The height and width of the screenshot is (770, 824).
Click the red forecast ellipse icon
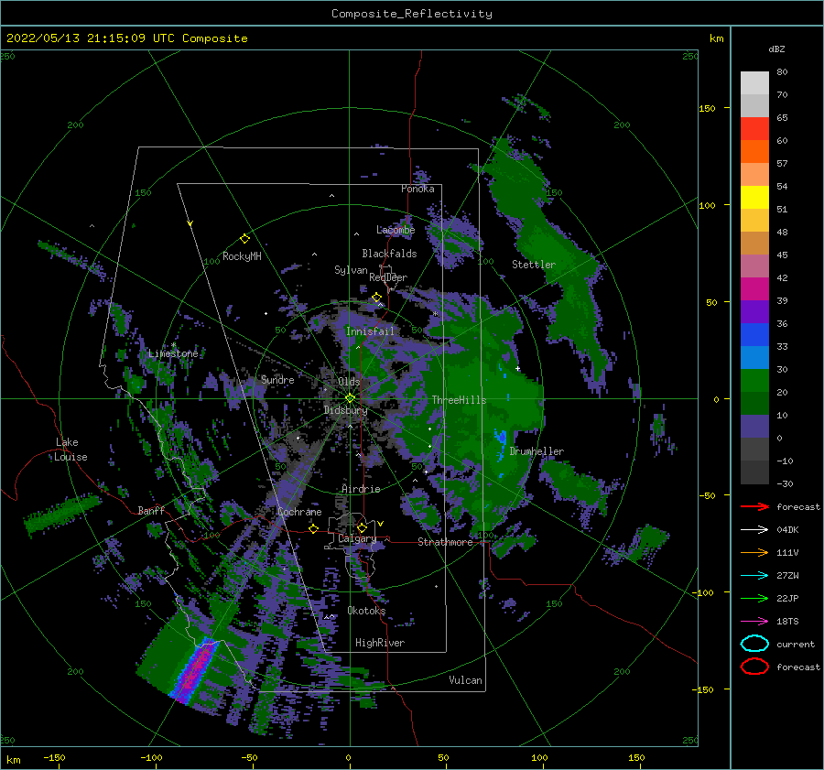[x=754, y=667]
